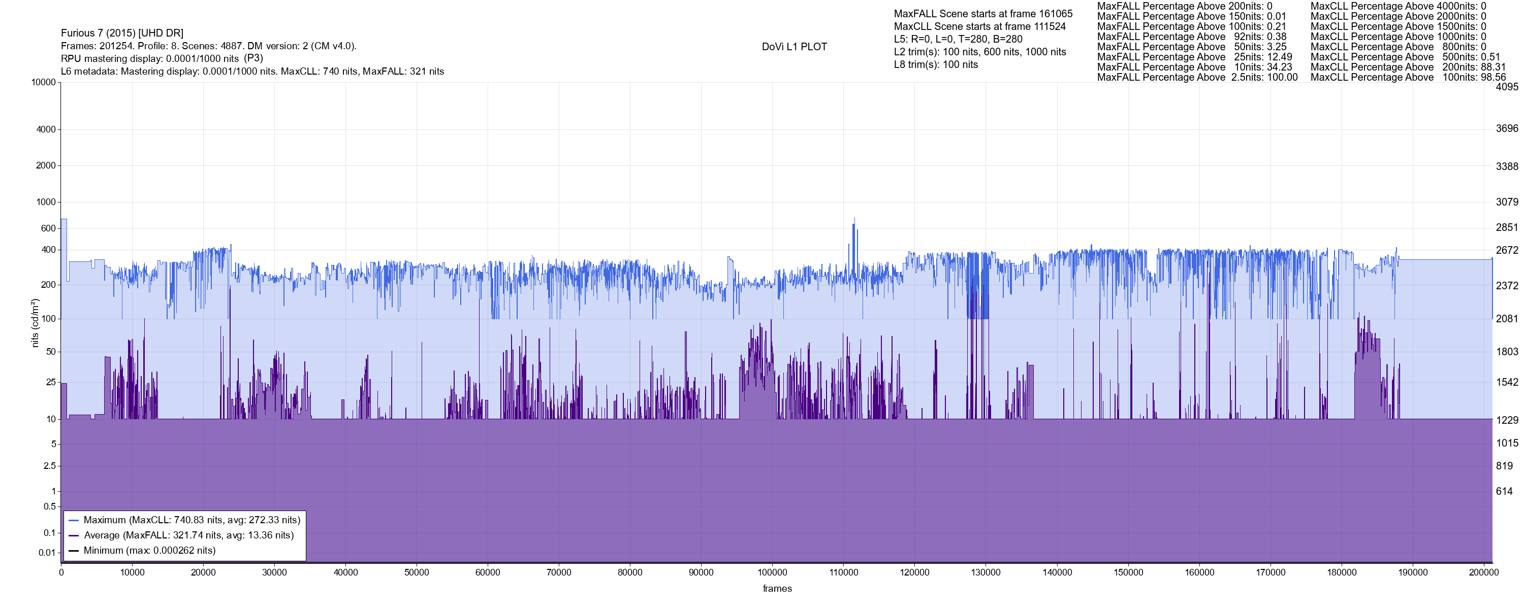
Task: Click the 'MaxCLL Percentage Above 200nits' statistic
Action: point(1408,67)
